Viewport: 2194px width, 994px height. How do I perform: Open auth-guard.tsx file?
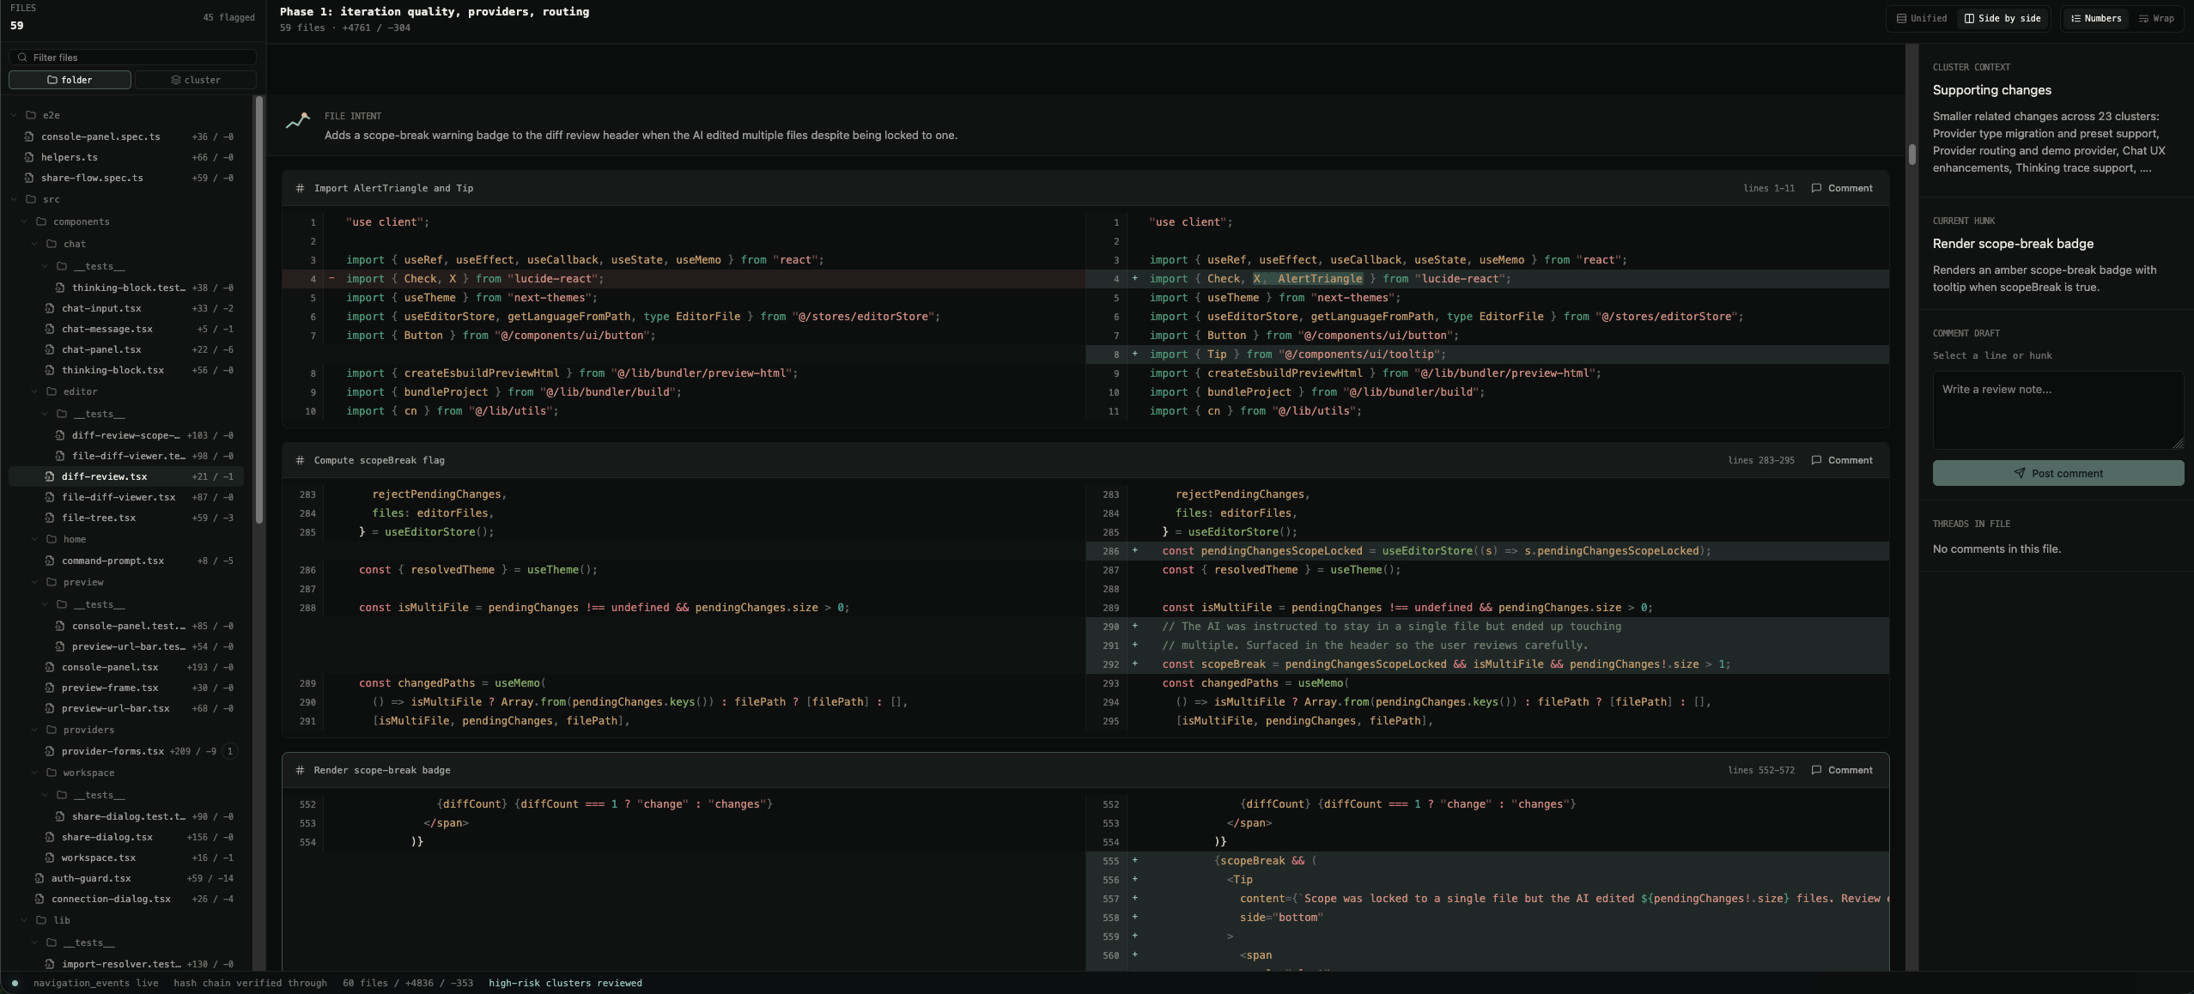(126, 878)
